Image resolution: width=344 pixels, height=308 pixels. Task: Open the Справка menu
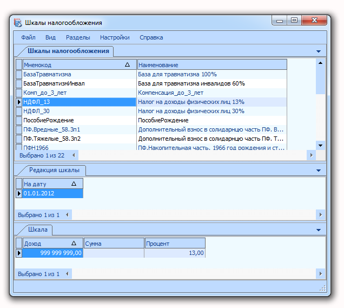[151, 37]
